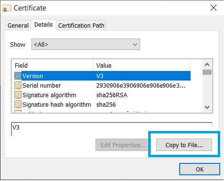Expand the Show filter via its chevron arrow

(x=135, y=44)
